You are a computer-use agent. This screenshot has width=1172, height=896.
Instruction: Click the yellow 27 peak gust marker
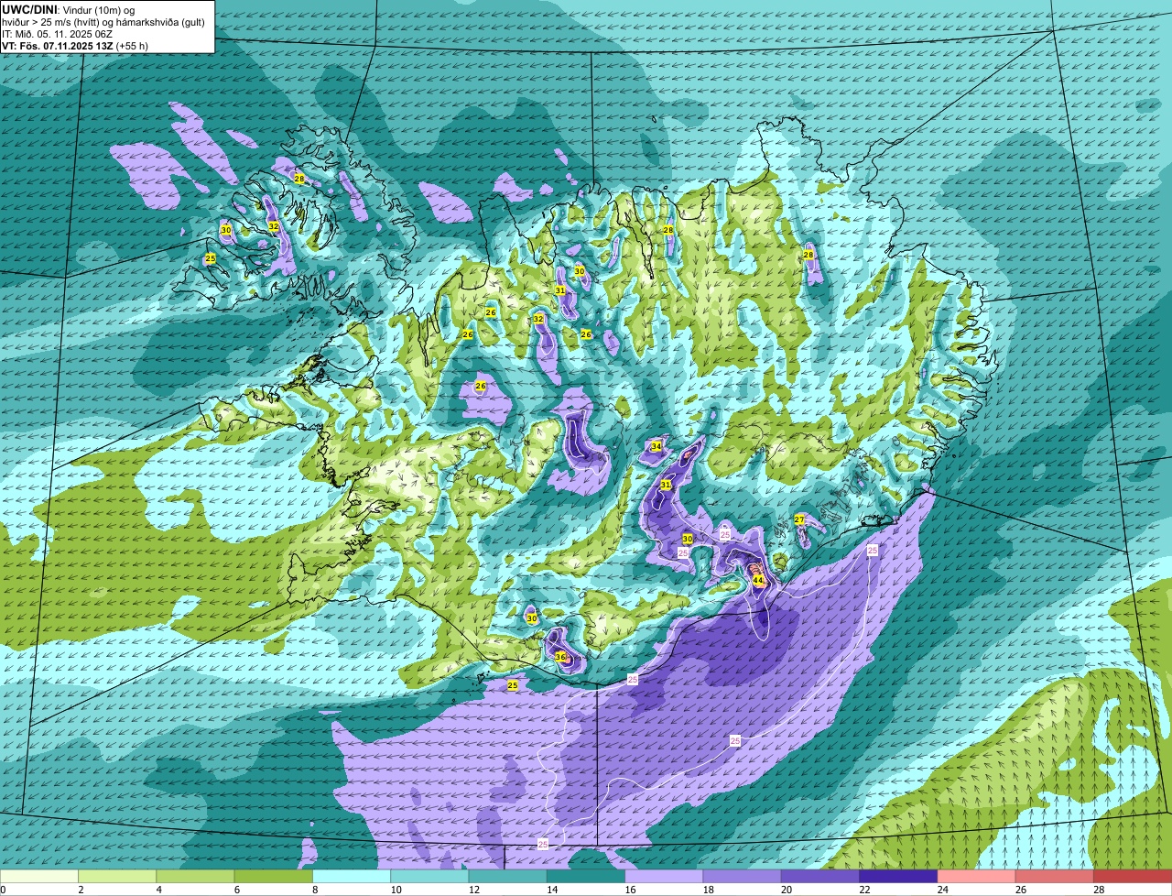point(799,519)
